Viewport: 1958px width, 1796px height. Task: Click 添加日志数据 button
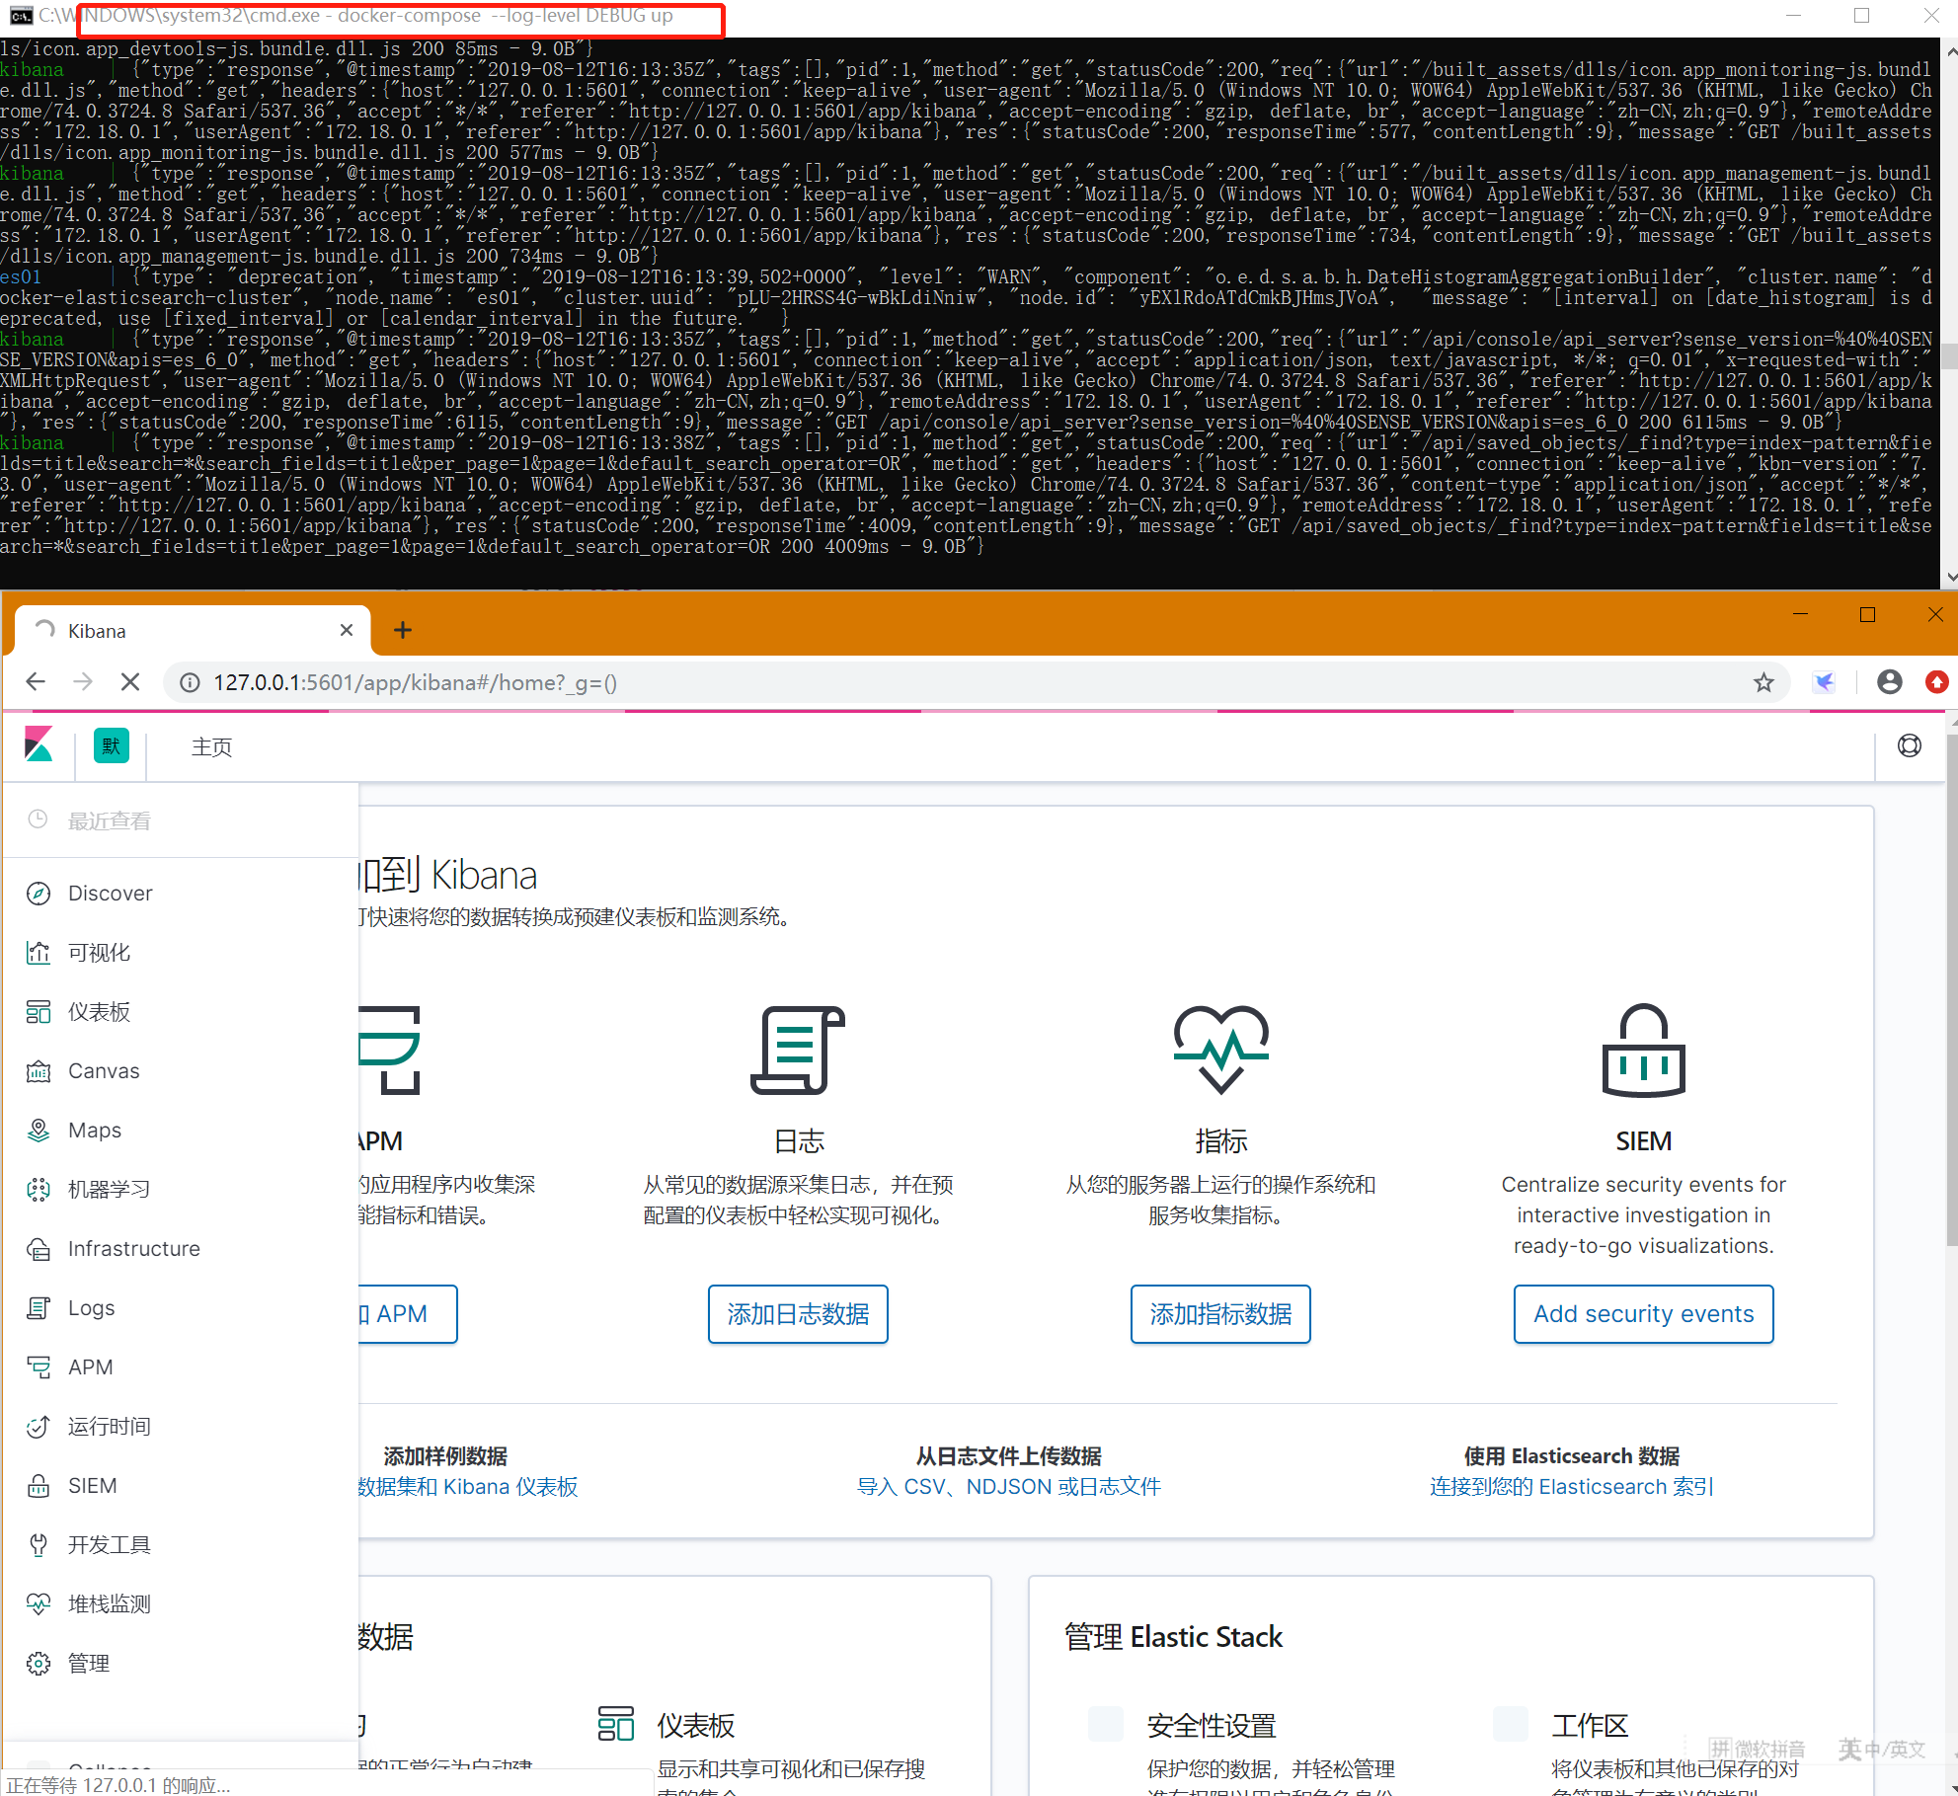tap(798, 1314)
